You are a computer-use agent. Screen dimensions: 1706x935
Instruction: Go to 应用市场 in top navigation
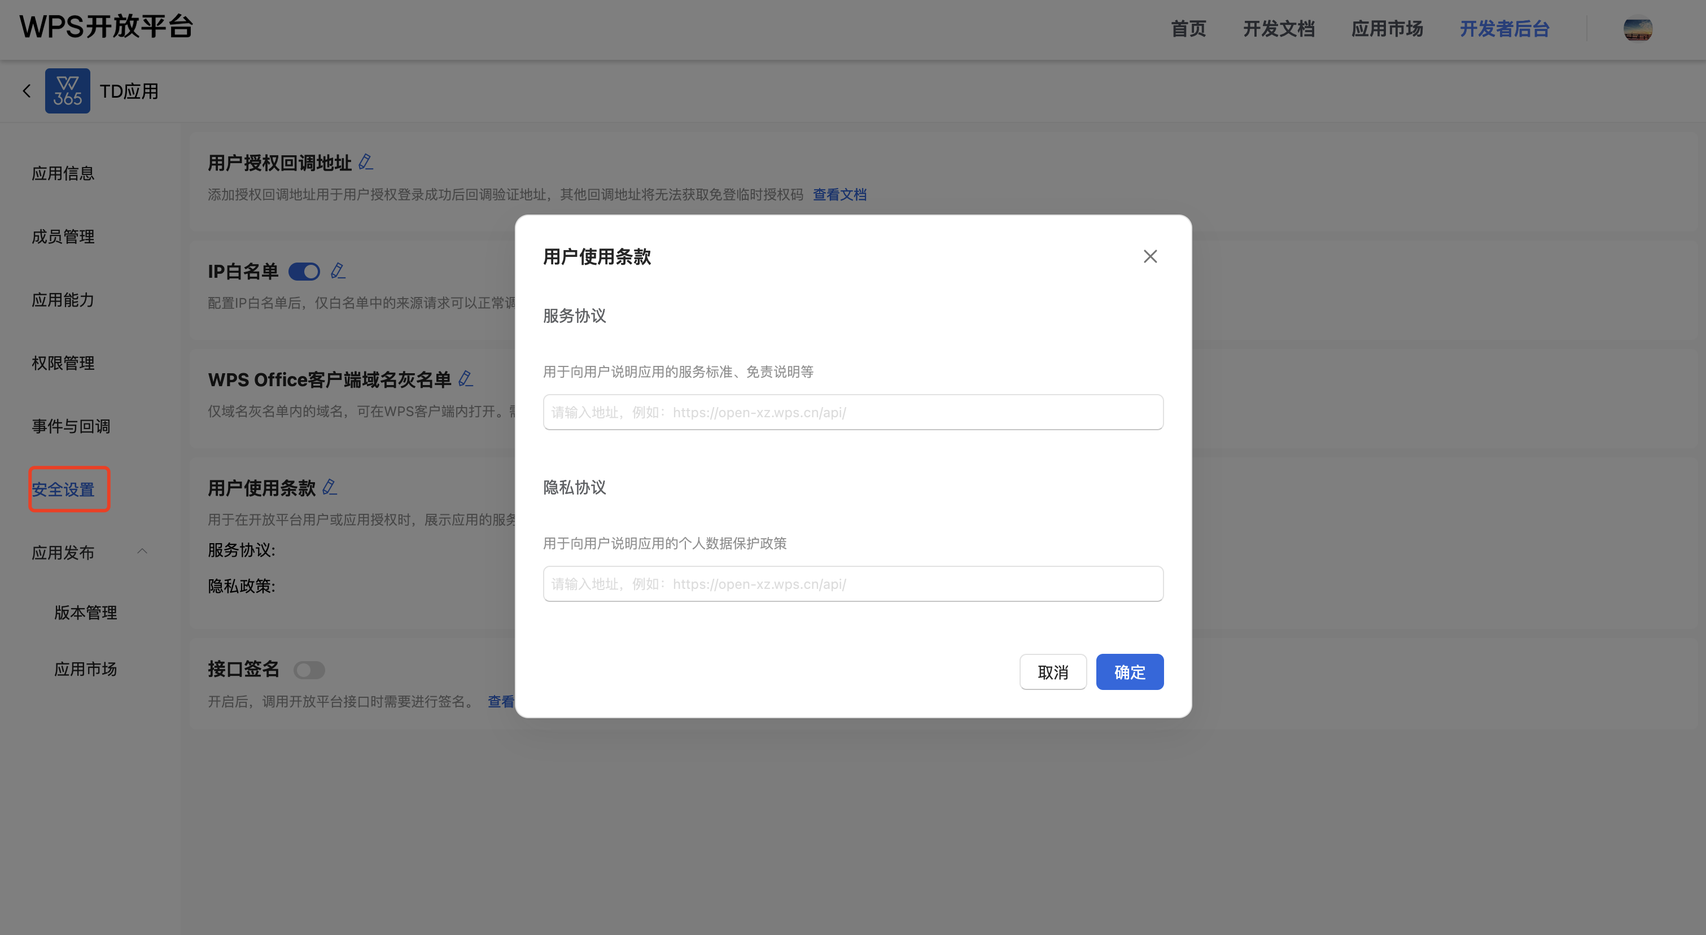(1387, 28)
